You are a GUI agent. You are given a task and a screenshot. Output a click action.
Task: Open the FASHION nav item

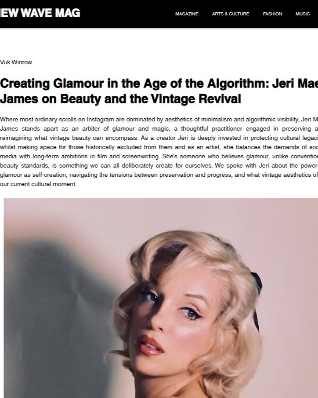(x=272, y=14)
